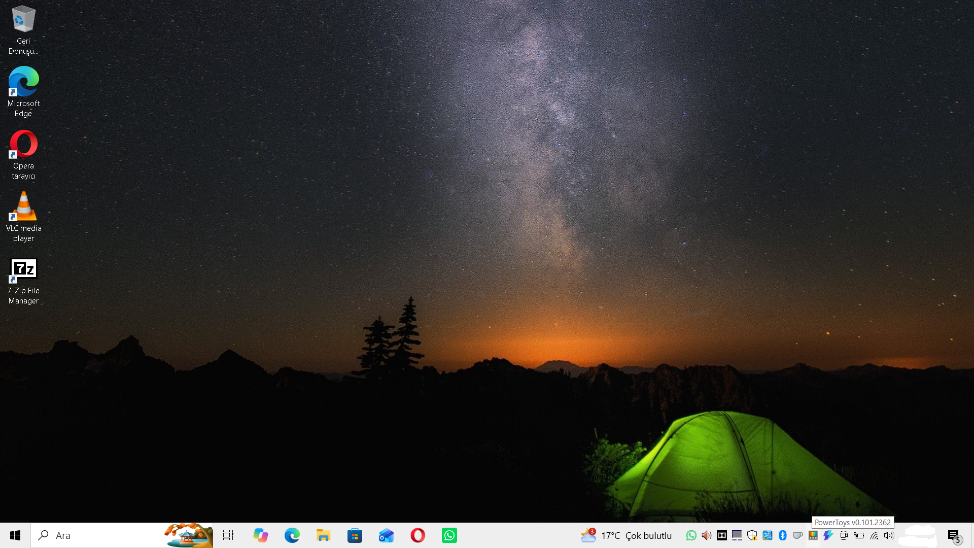Click the blue lightning bolt tray icon
The width and height of the screenshot is (974, 548).
tap(828, 535)
